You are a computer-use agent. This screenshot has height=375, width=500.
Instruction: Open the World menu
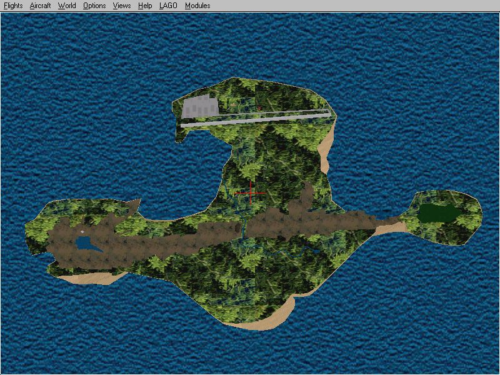(x=67, y=6)
